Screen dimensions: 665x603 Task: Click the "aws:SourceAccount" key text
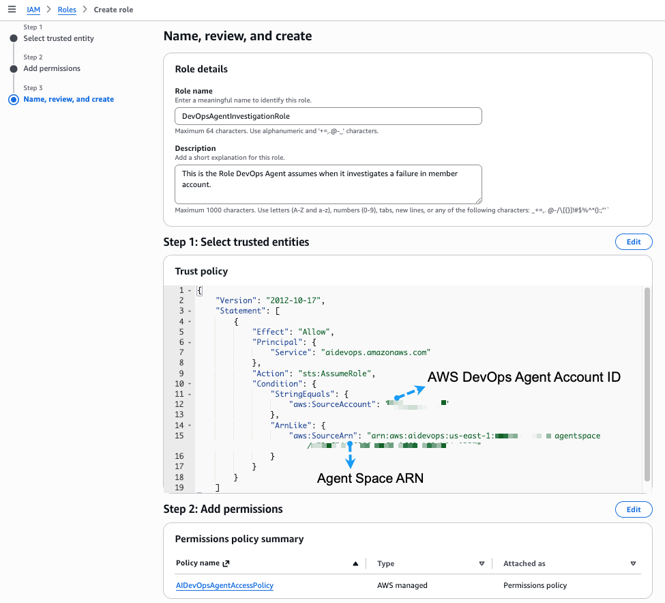point(333,404)
